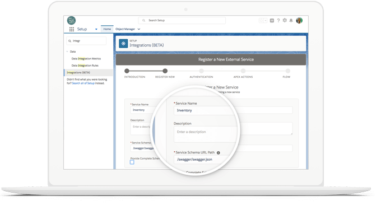Focus the Search Setup field
This screenshot has width=381, height=219.
click(182, 20)
